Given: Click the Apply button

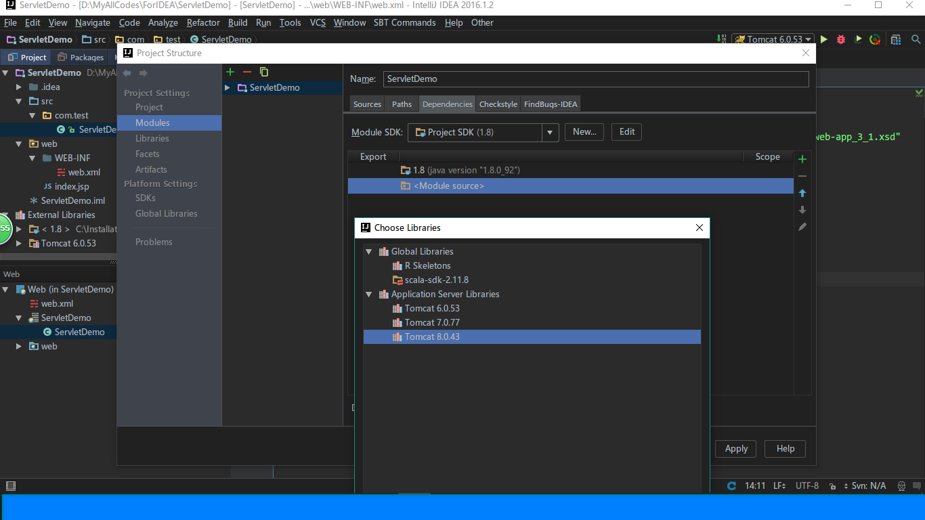Looking at the screenshot, I should [736, 448].
